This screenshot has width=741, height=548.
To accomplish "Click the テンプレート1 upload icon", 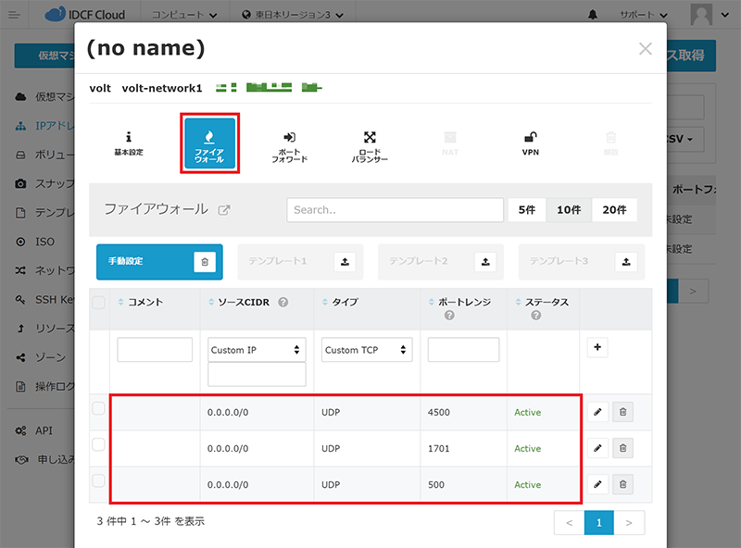I will [x=345, y=262].
